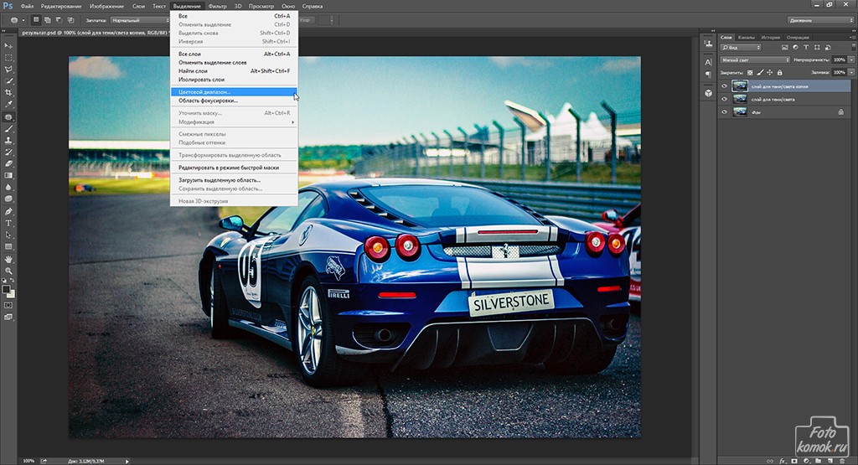Select the Clone Stamp tool
This screenshot has height=465, width=858.
point(8,141)
